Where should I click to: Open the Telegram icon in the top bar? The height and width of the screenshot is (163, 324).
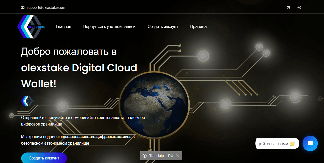299,8
